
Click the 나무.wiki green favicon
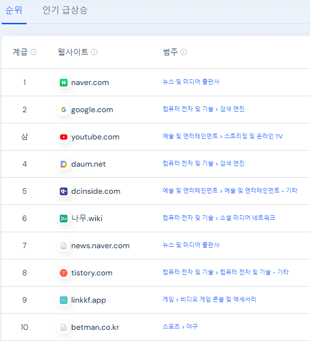64,219
